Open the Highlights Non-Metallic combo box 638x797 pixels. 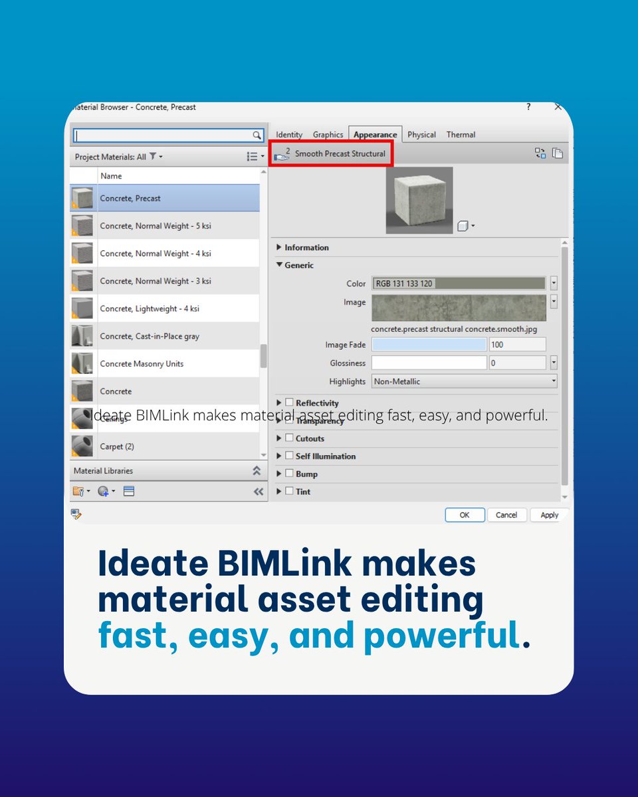pos(465,381)
